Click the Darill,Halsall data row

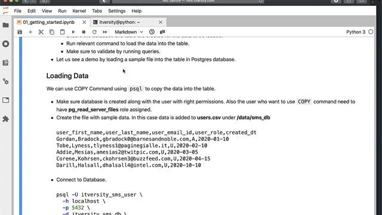[129, 165]
